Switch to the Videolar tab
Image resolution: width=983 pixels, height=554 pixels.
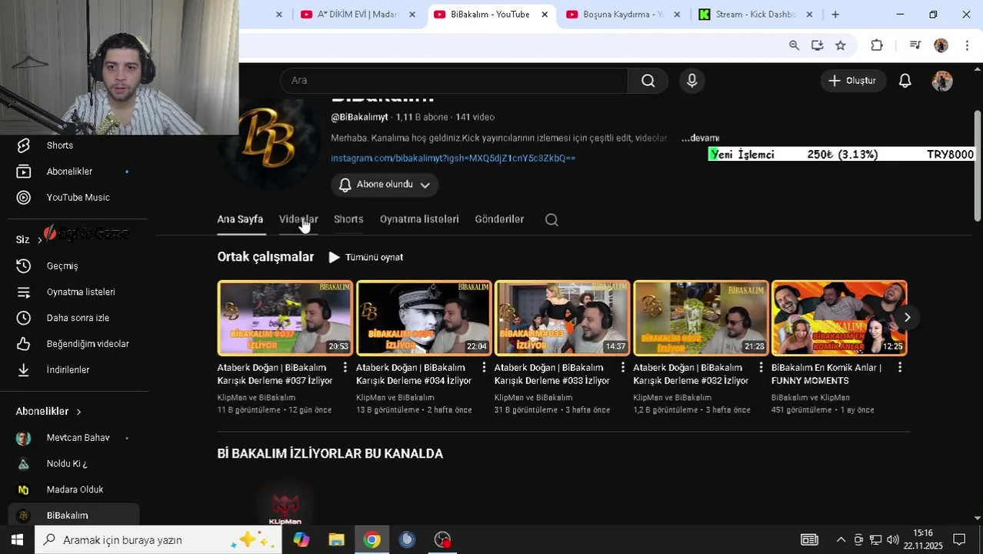tap(298, 219)
